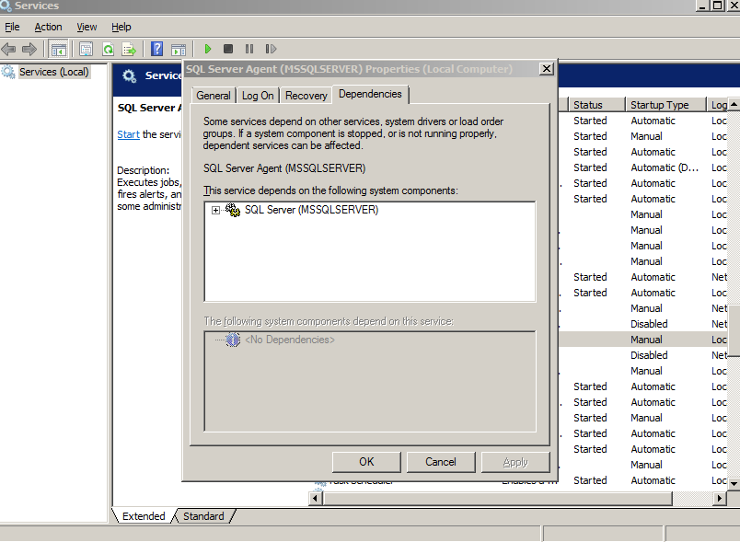Viewport: 740px width, 542px height.
Task: Sort by the Status column header
Action: 595,105
